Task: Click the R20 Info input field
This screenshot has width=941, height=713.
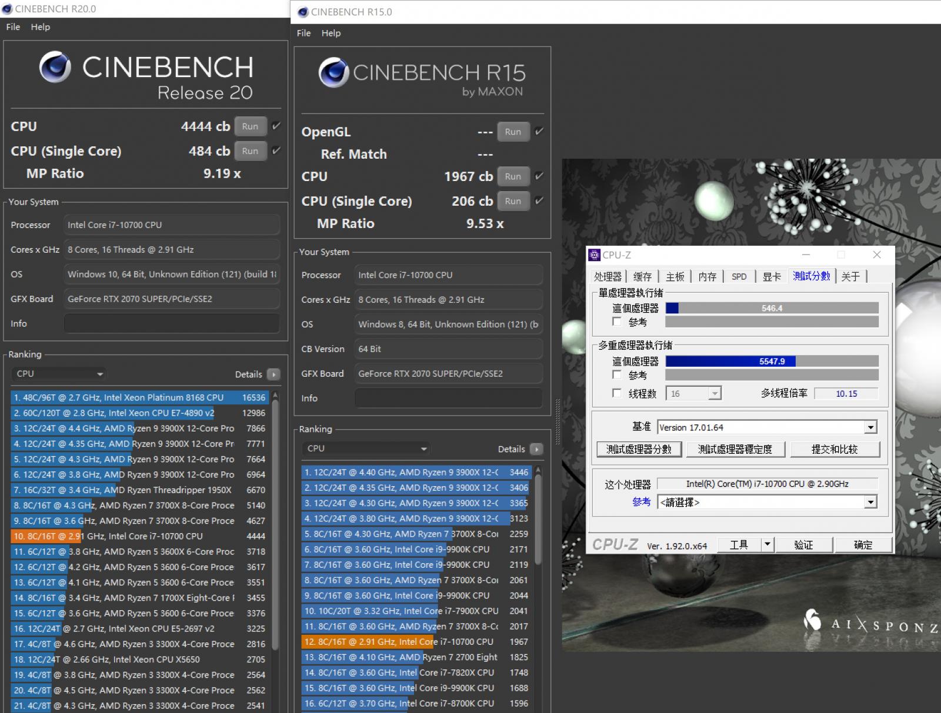Action: point(171,323)
